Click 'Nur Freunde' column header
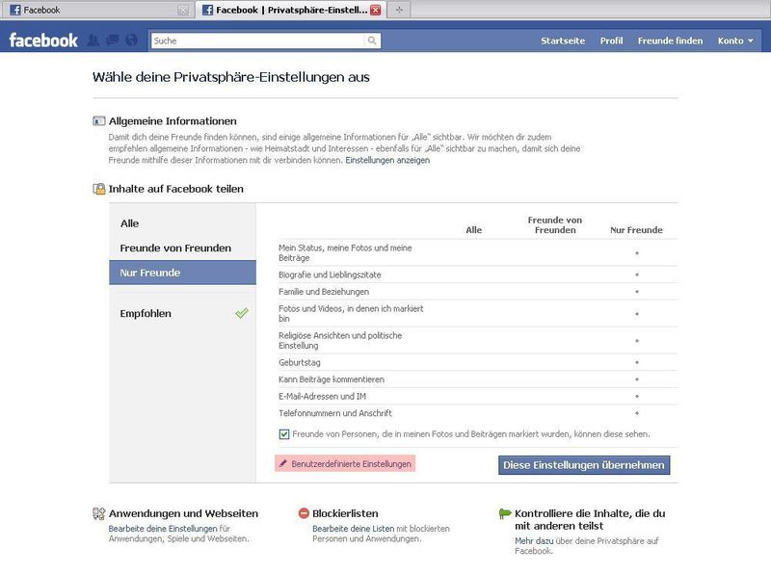The image size is (771, 574). point(636,230)
